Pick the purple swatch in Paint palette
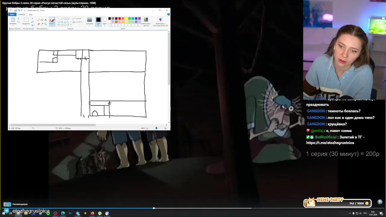Image resolution: width=386 pixels, height=217 pixels. [x=140, y=18]
